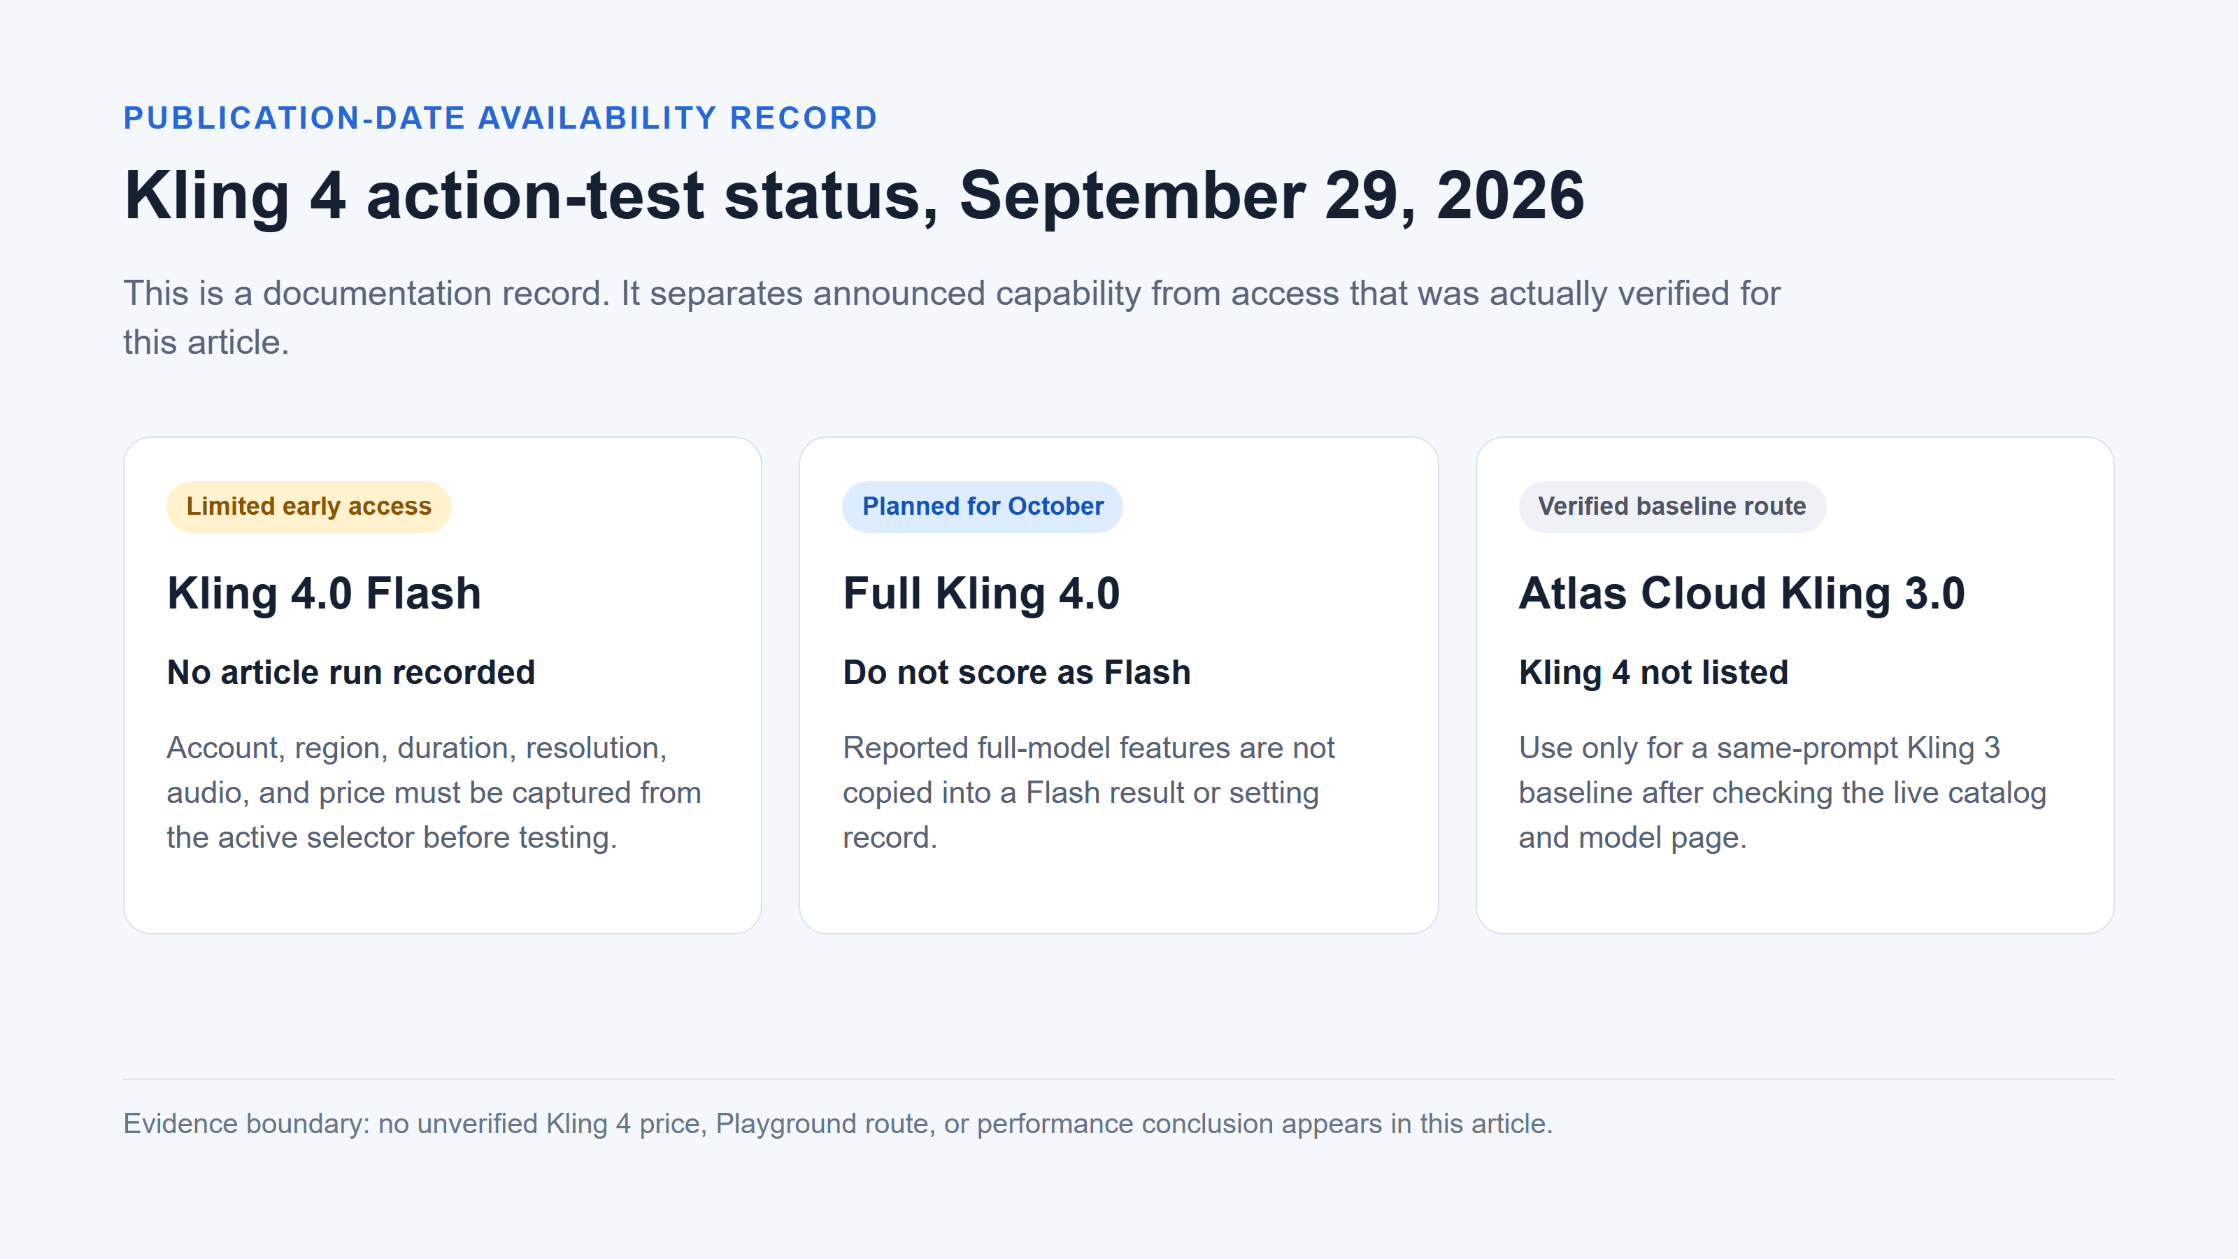
Task: Click the Reported full-model features description
Action: pos(1088,792)
